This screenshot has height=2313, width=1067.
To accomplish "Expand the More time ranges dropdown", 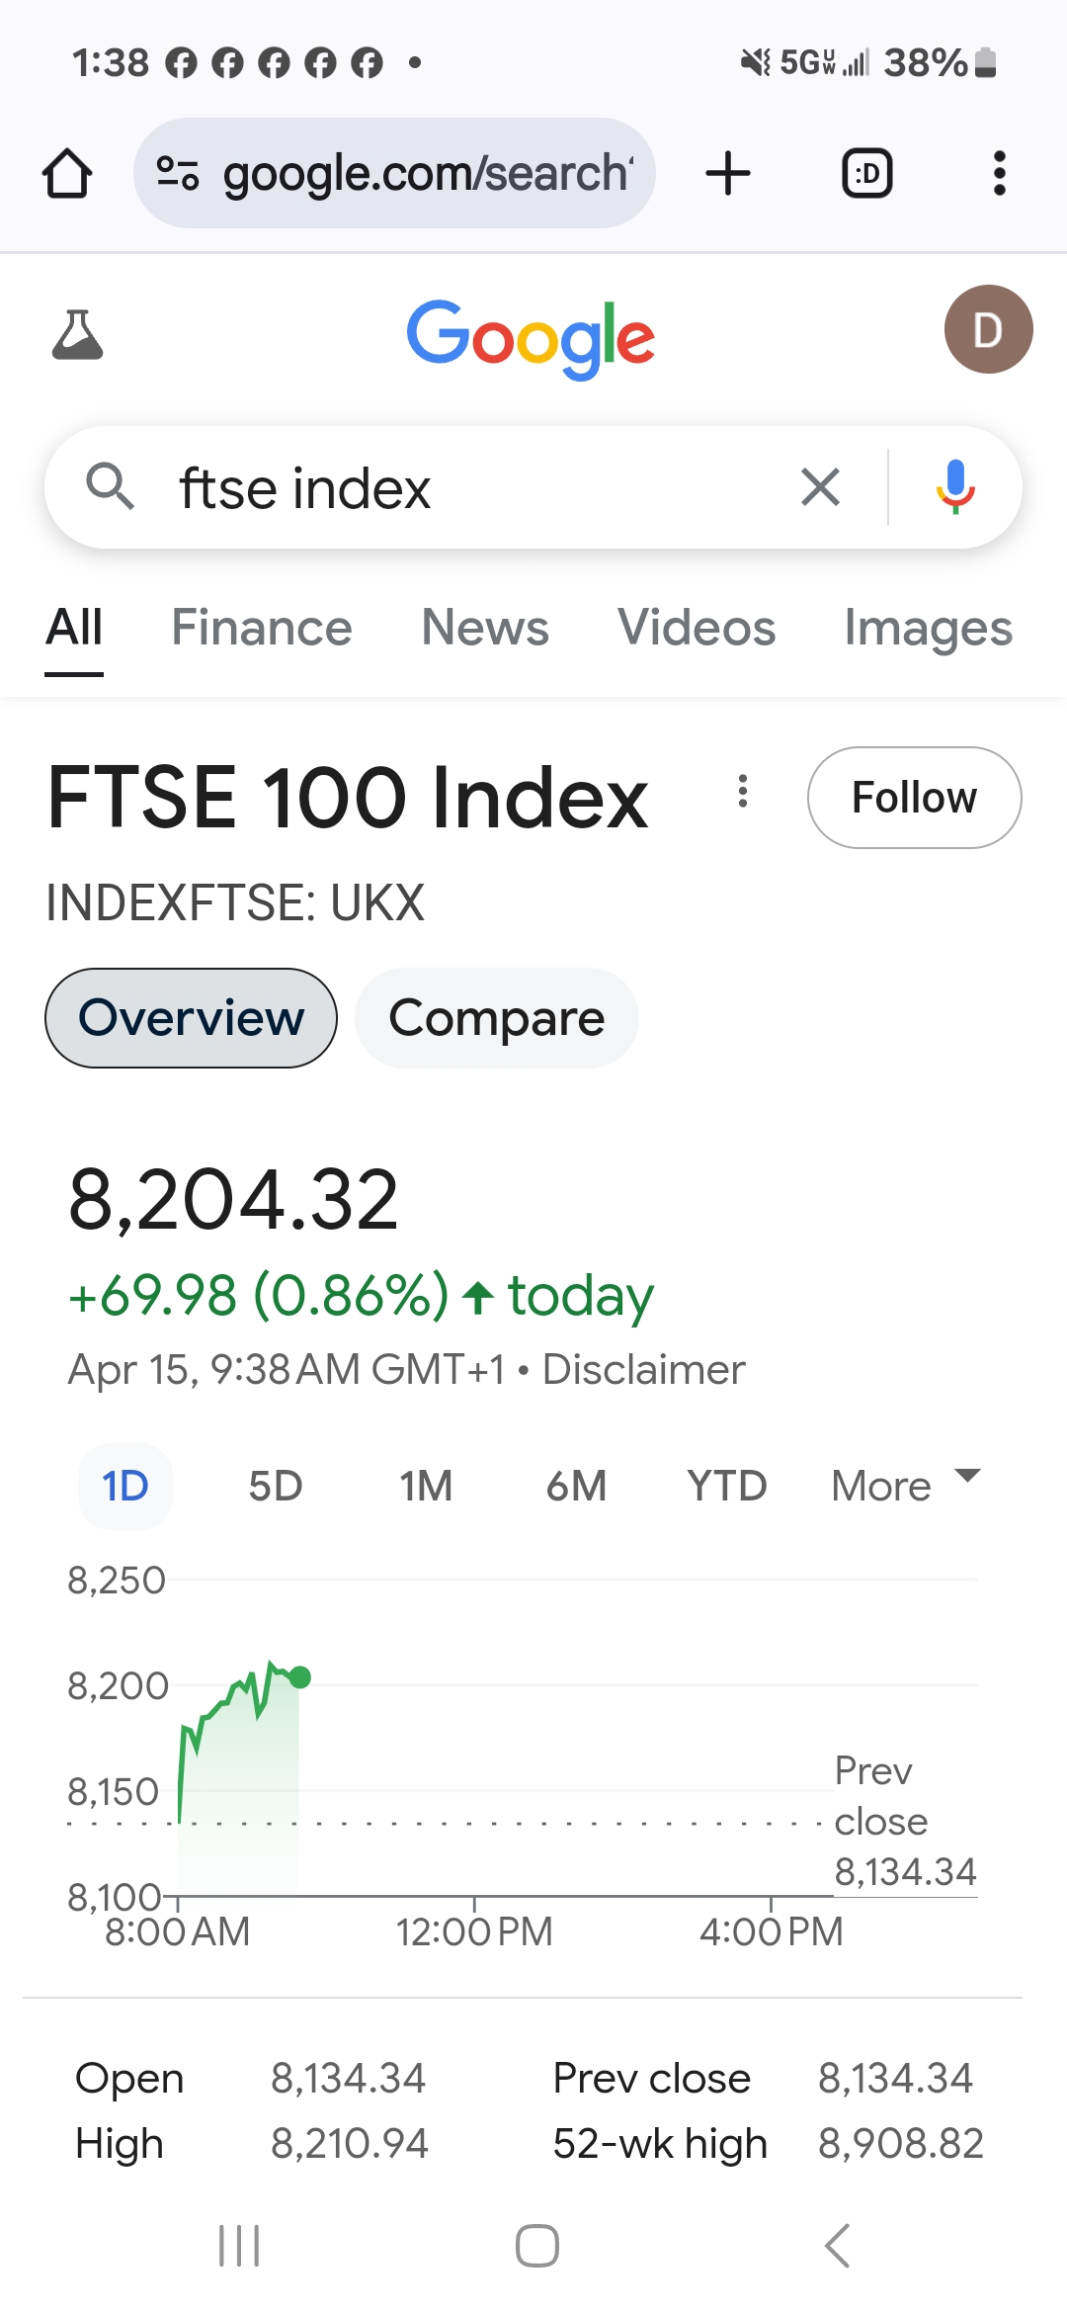I will (905, 1486).
